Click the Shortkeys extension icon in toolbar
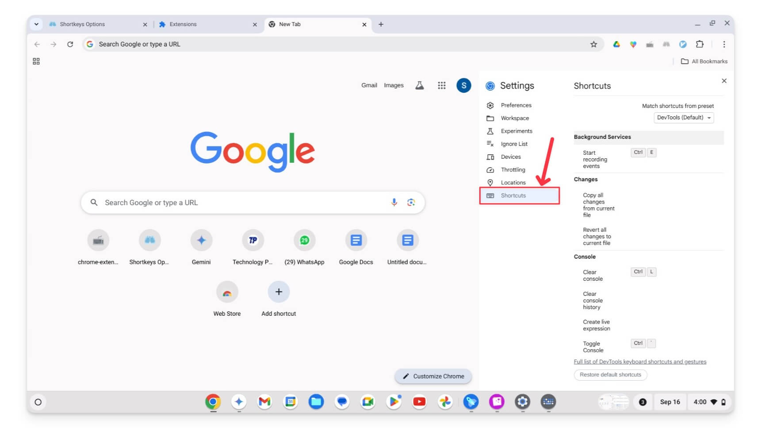 (x=666, y=44)
